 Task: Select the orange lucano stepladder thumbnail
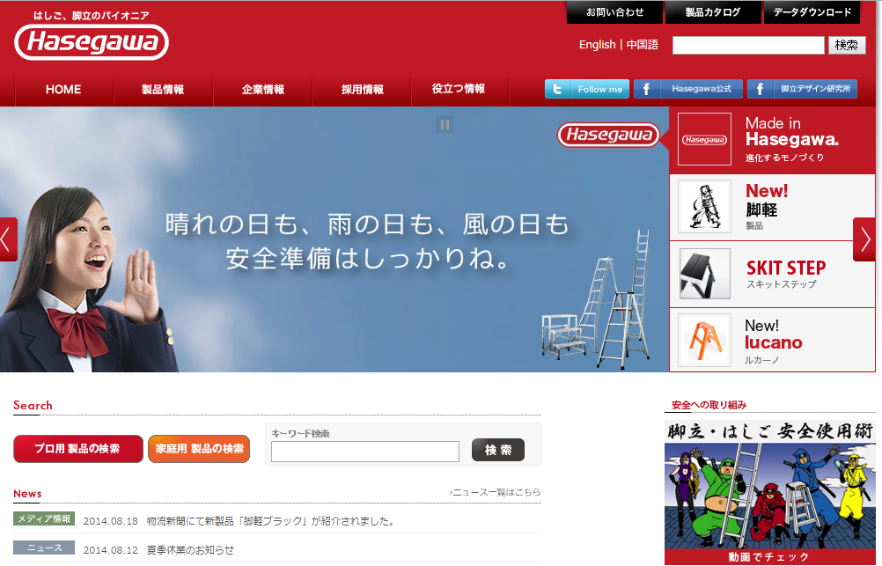click(704, 341)
